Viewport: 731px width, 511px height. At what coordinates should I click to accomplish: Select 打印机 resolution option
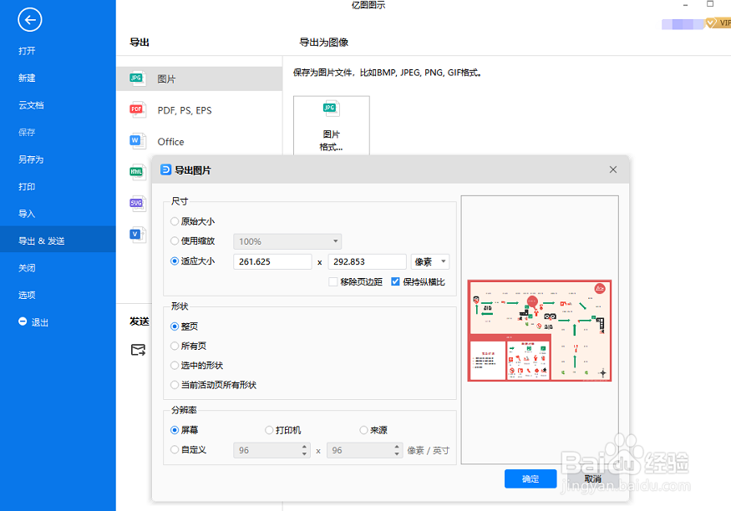pyautogui.click(x=269, y=430)
